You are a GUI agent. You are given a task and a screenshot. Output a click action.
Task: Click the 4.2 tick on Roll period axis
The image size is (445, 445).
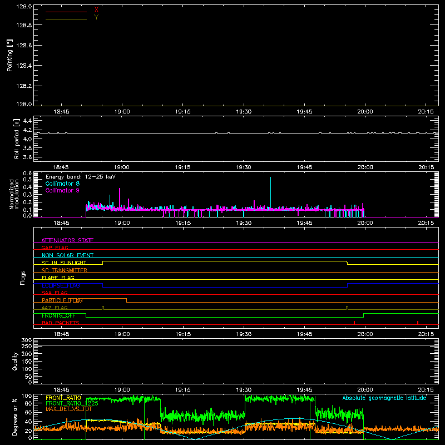click(x=27, y=130)
